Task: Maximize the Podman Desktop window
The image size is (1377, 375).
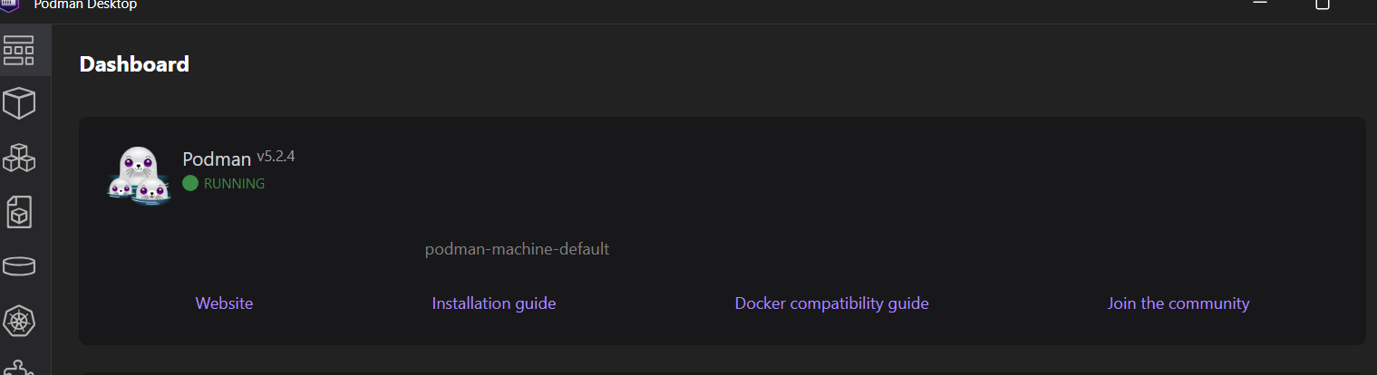Action: click(x=1323, y=4)
